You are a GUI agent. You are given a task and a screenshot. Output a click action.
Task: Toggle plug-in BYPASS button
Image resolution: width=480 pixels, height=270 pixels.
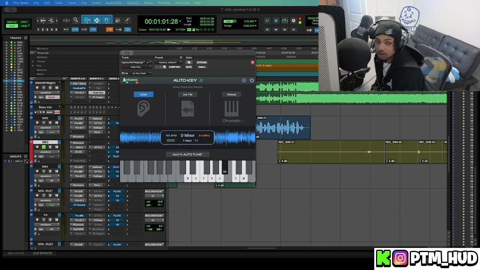tap(202, 62)
